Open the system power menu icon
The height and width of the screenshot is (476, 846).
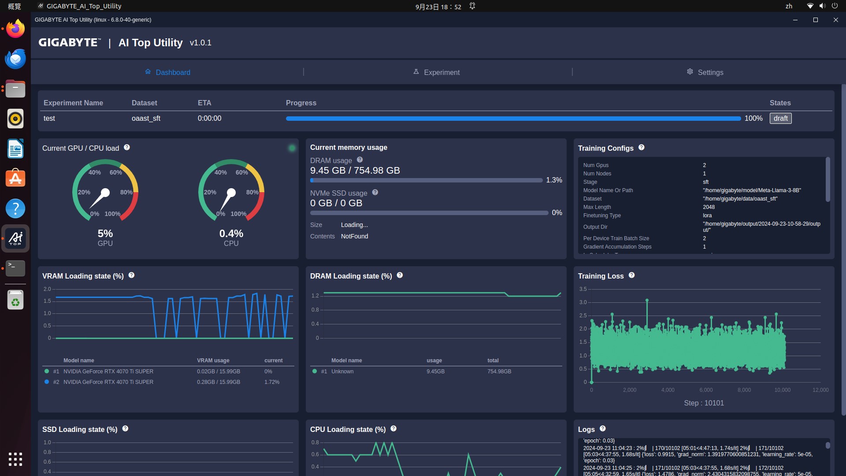(x=835, y=6)
